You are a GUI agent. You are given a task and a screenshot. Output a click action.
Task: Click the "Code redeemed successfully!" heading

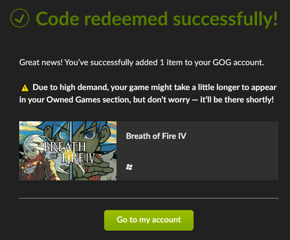click(157, 18)
